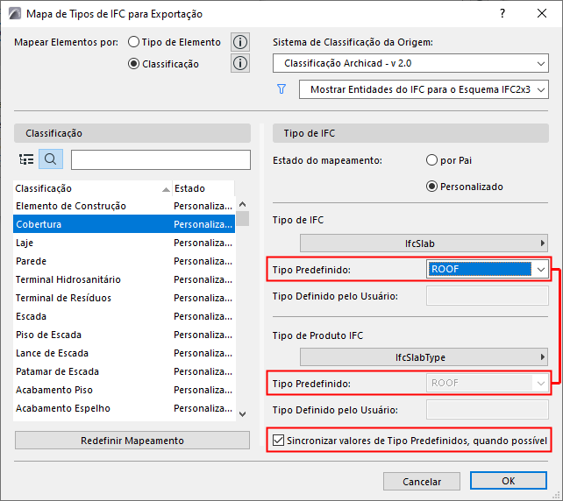The image size is (563, 501).
Task: Confirm with the OK button
Action: (509, 481)
